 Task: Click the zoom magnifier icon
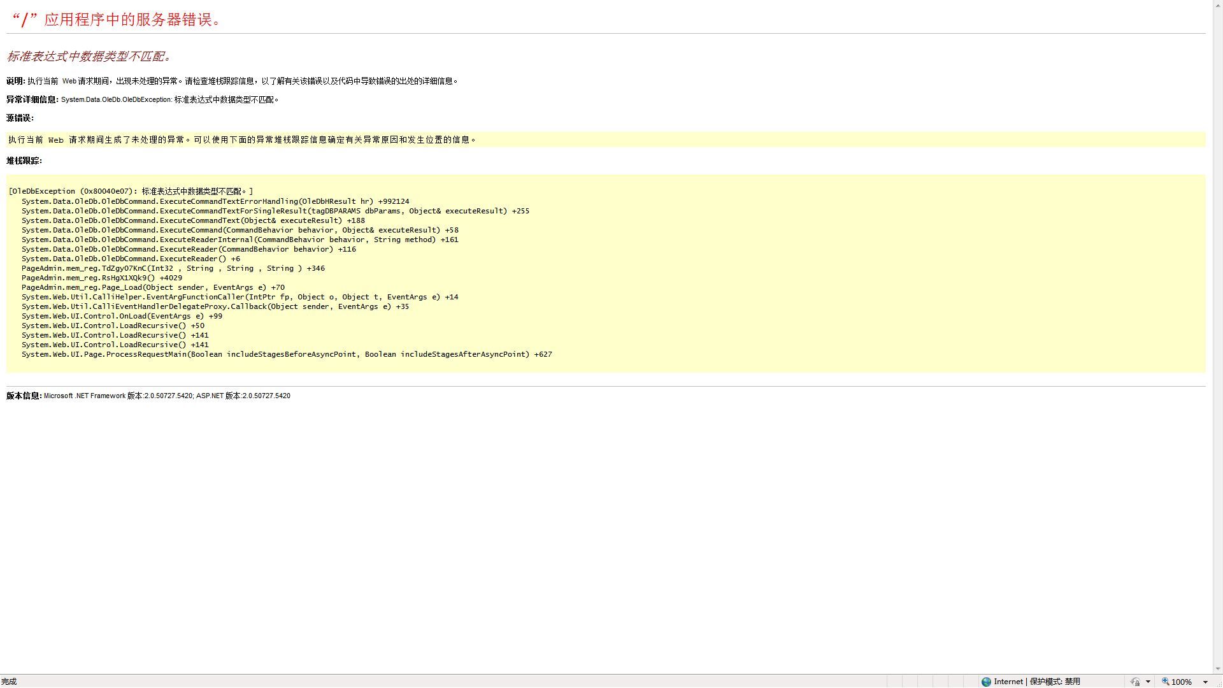pos(1165,682)
